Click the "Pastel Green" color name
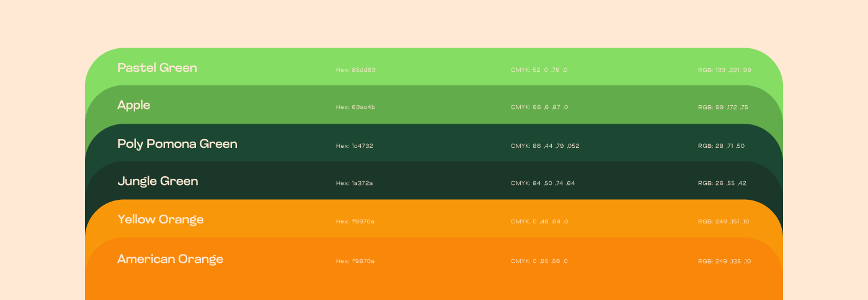868x300 pixels. click(x=157, y=68)
